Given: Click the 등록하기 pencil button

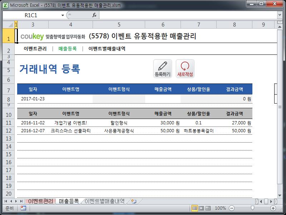Looking at the screenshot, I should (x=163, y=69).
